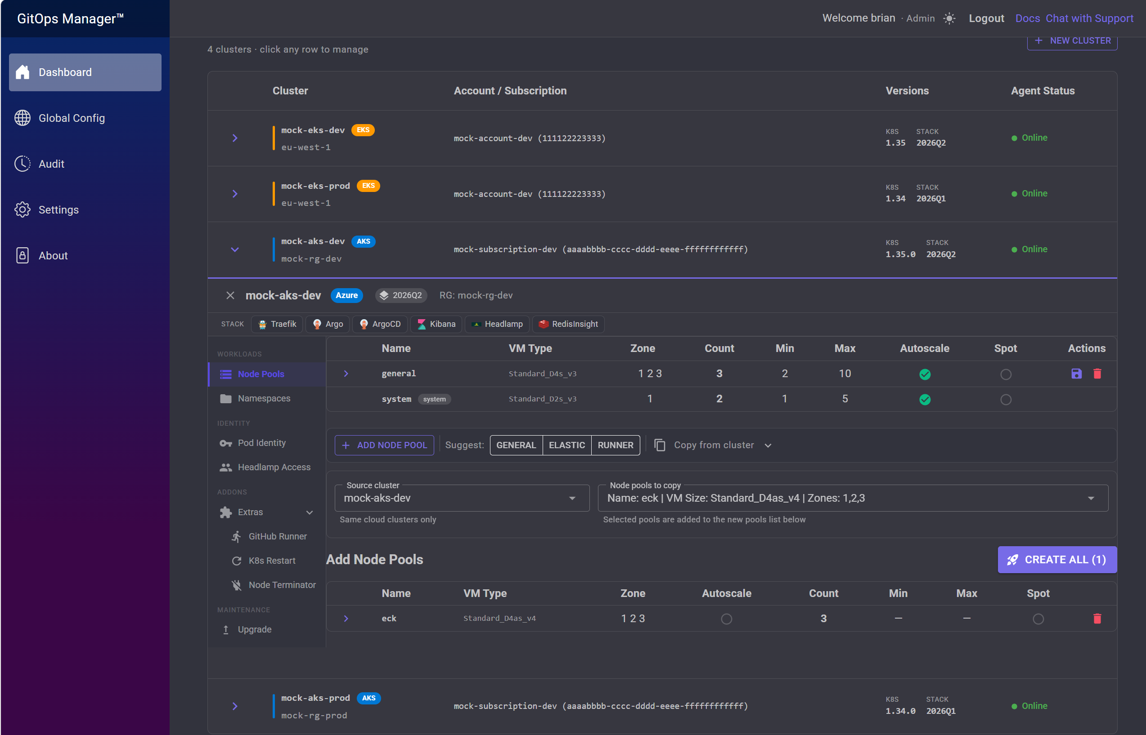
Task: Click the Audit clock icon
Action: coord(22,164)
